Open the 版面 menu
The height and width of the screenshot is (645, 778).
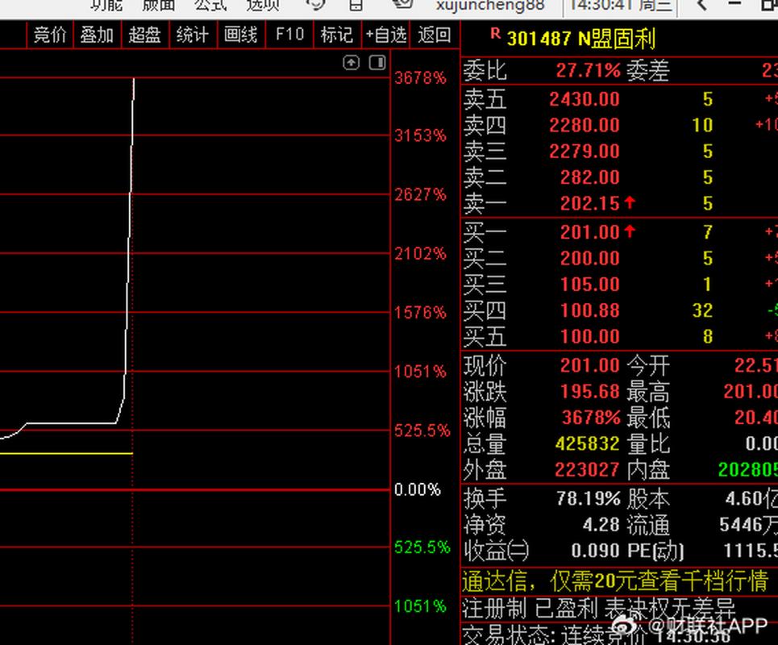point(159,5)
